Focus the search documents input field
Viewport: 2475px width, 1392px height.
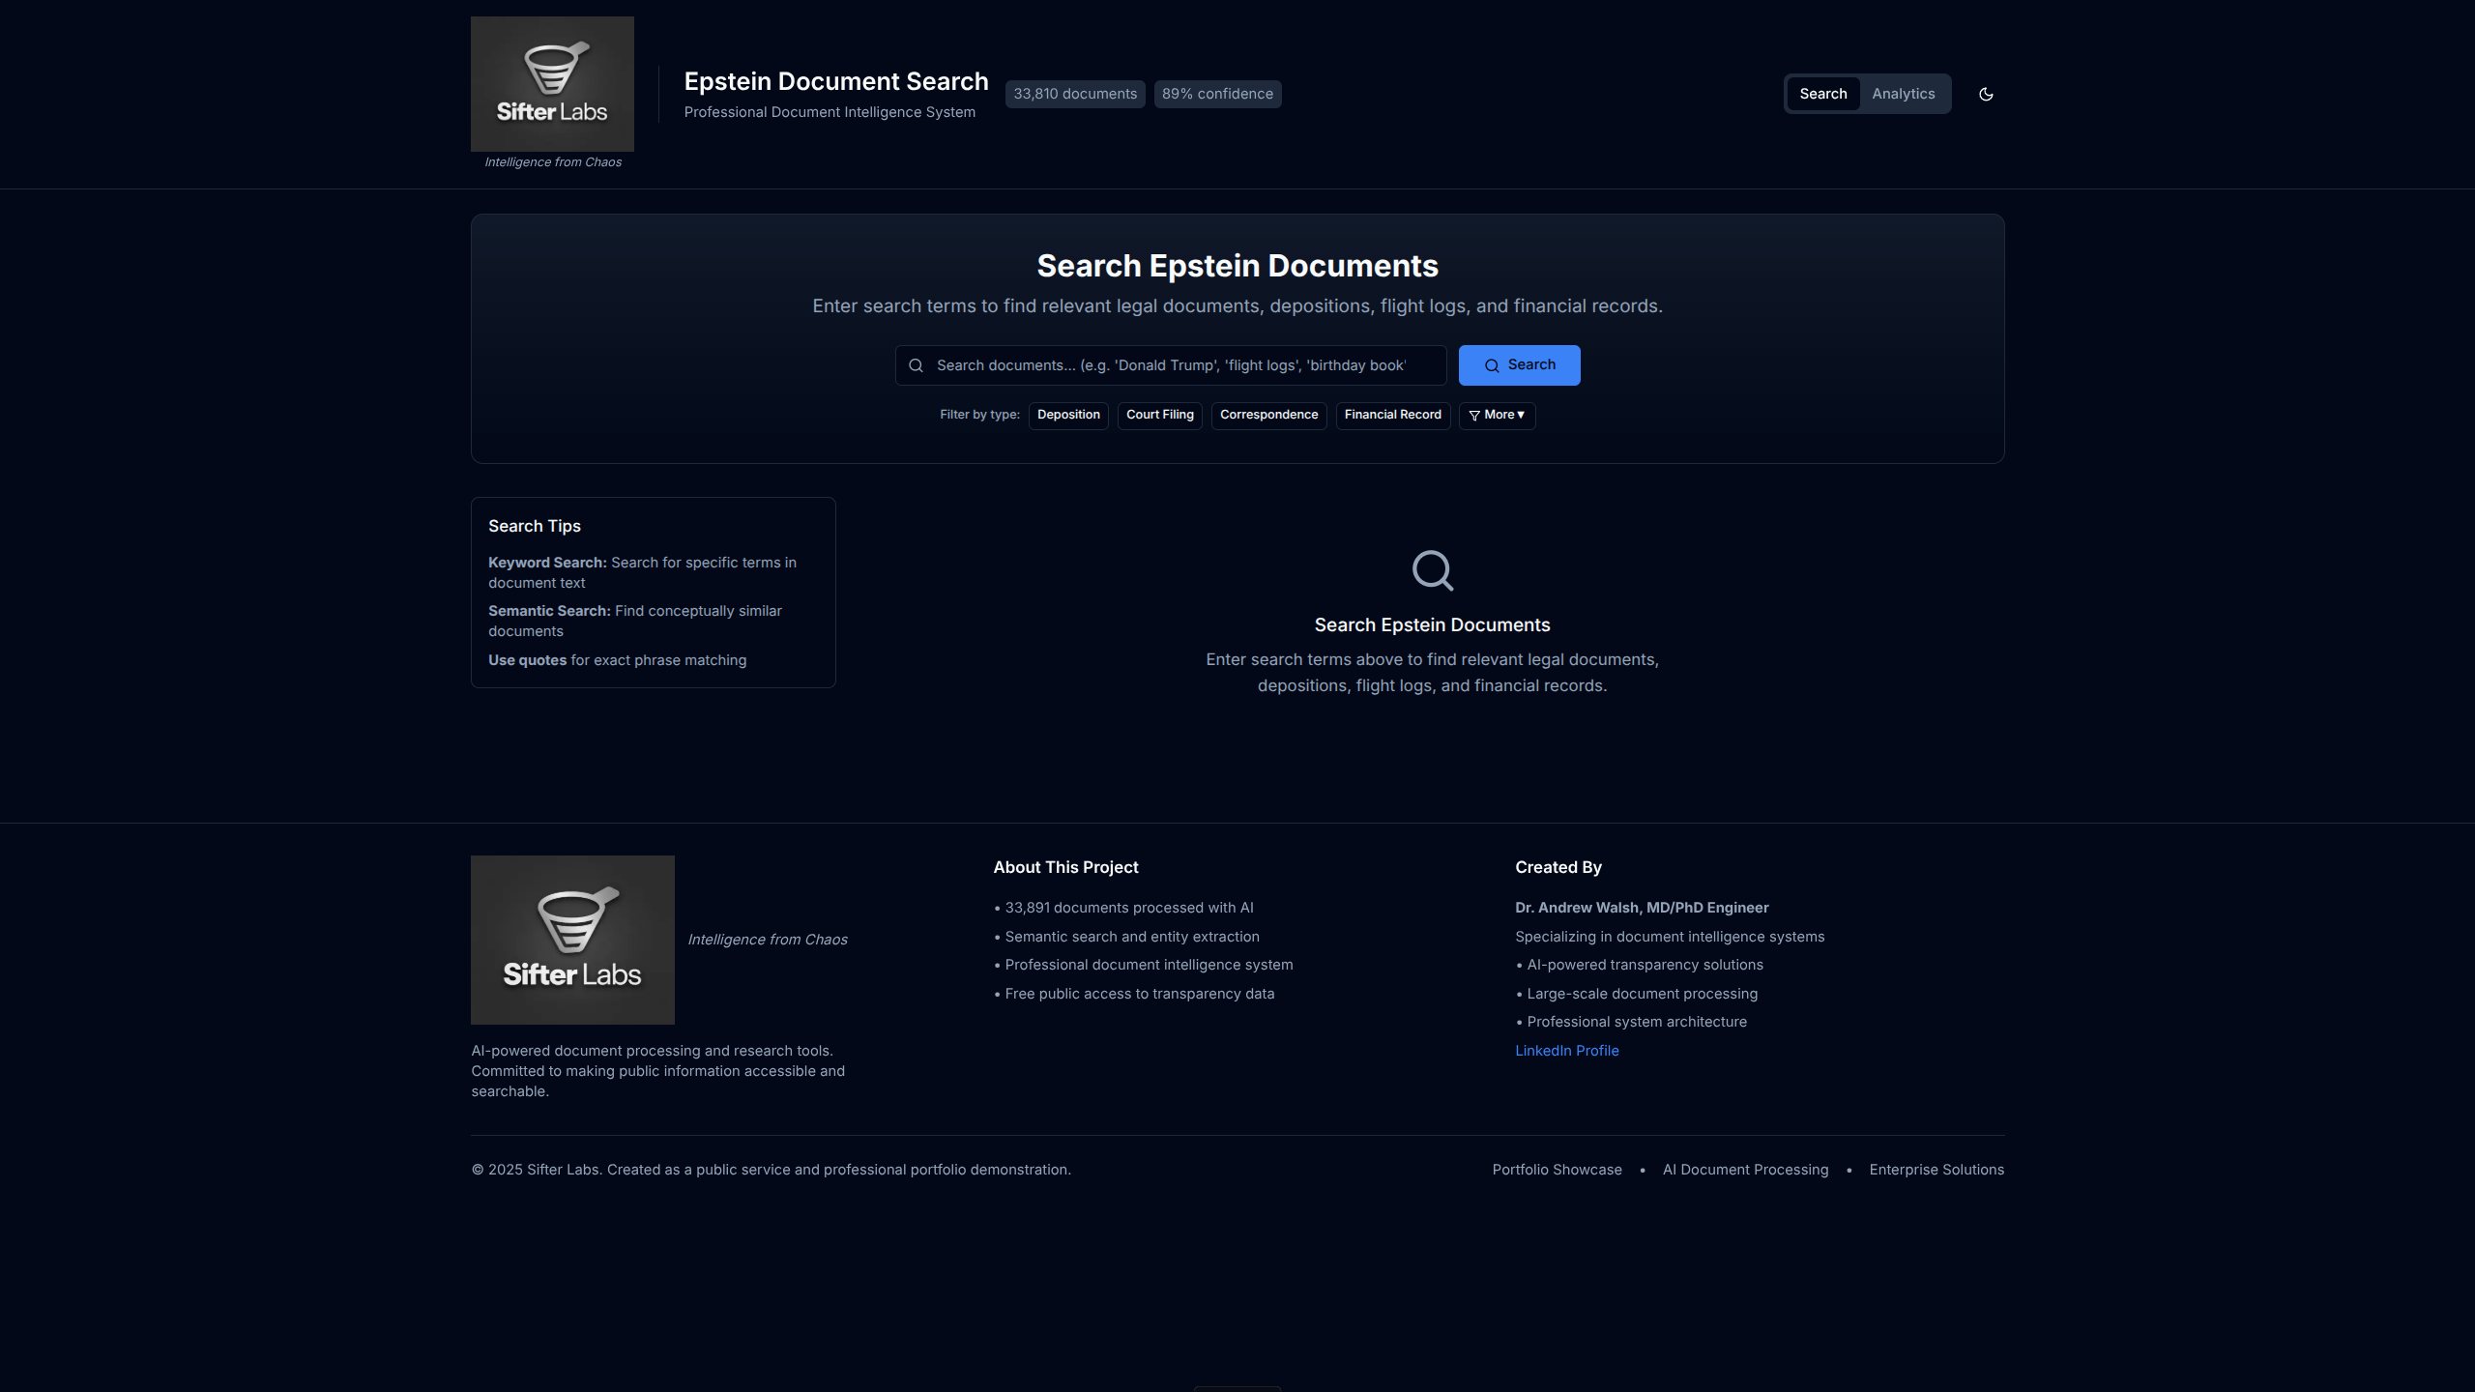[x=1179, y=365]
